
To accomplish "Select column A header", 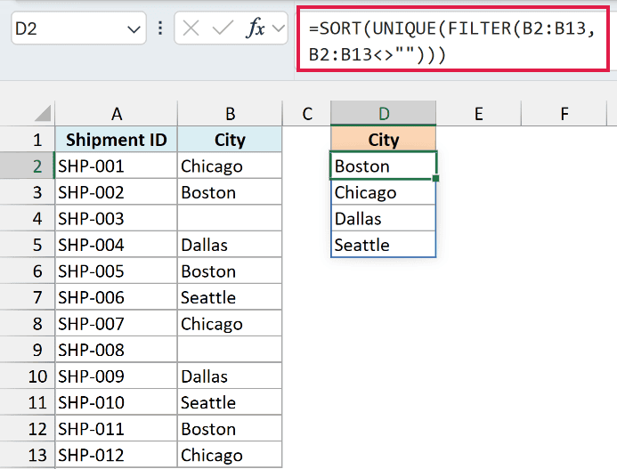I will (x=116, y=114).
